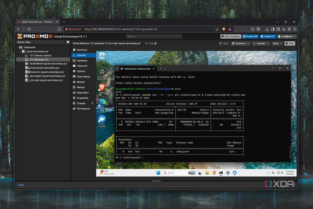The height and width of the screenshot is (209, 313).
Task: Click the Create CT button
Action: click(x=268, y=36)
